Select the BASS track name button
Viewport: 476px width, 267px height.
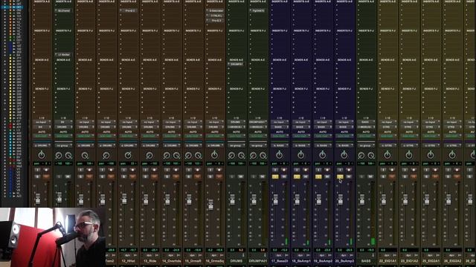point(366,261)
